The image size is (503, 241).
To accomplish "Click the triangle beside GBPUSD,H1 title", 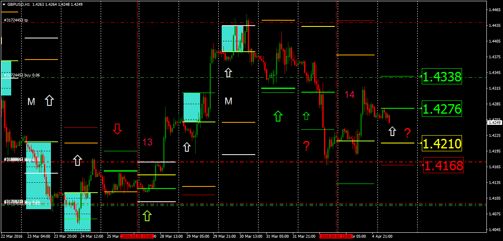I will (4, 4).
